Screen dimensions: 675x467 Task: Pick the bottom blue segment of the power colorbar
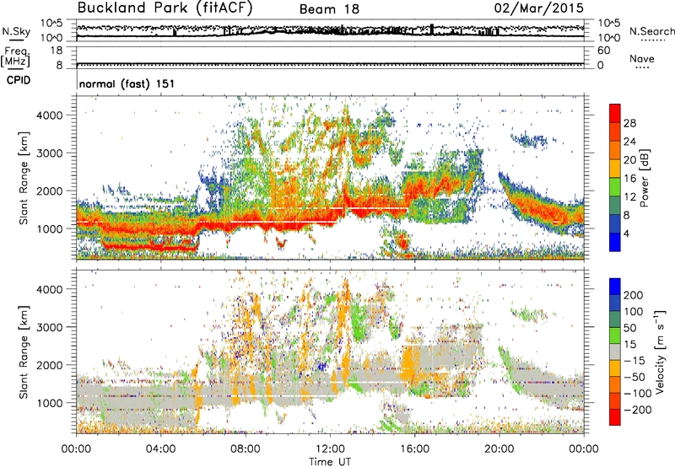[615, 243]
